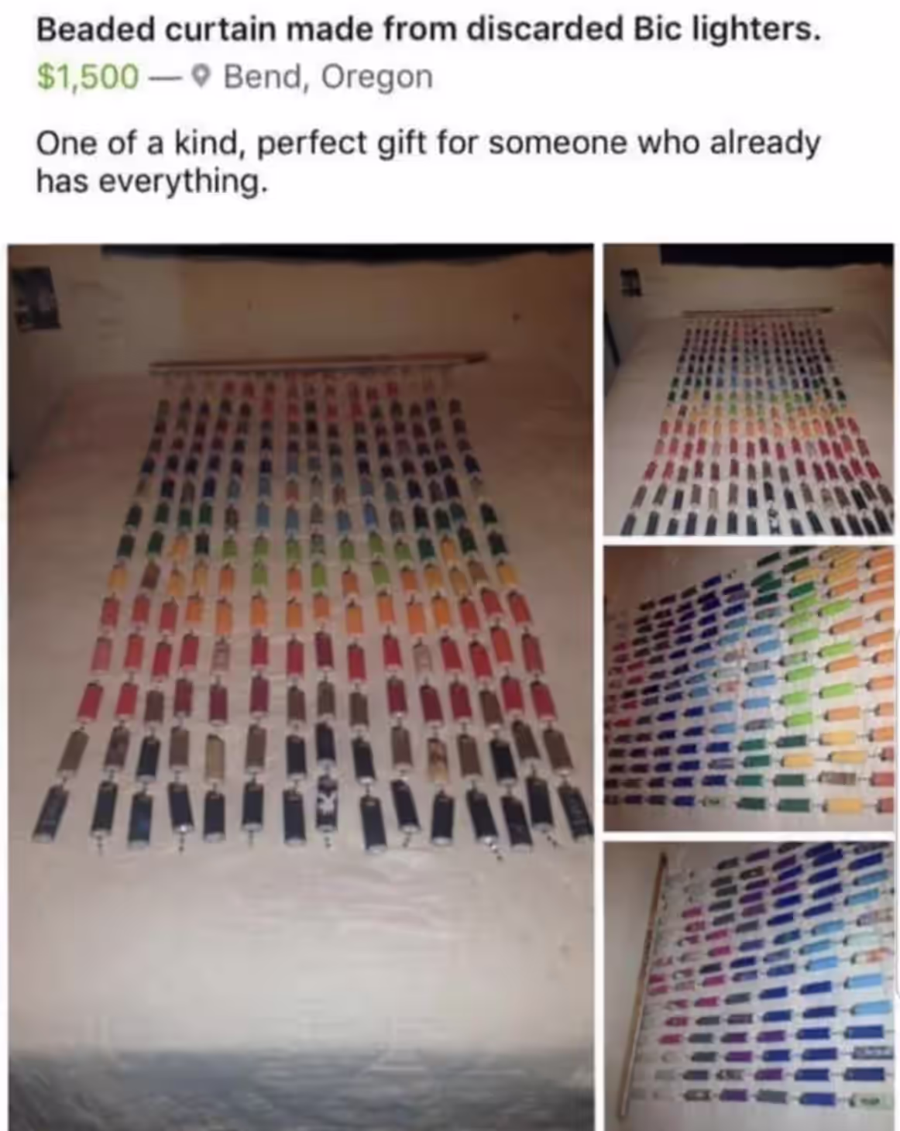This screenshot has width=900, height=1131.
Task: Click the location pin icon
Action: pyautogui.click(x=201, y=77)
